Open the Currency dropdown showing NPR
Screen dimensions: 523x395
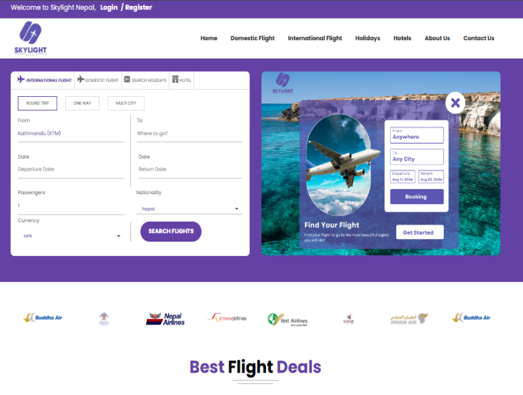(71, 236)
